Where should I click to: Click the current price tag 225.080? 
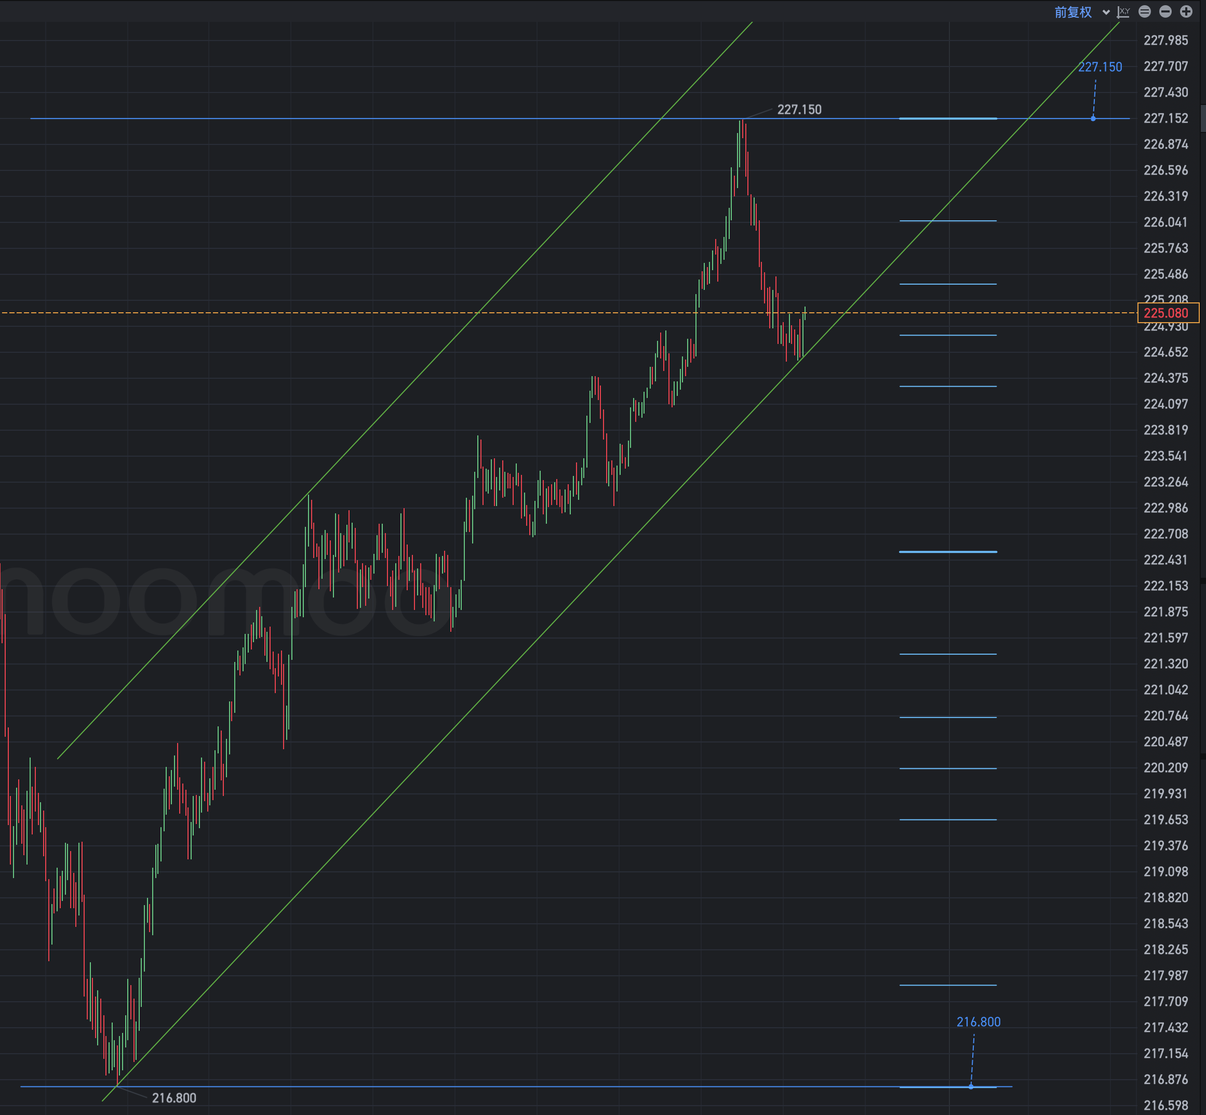pos(1168,313)
